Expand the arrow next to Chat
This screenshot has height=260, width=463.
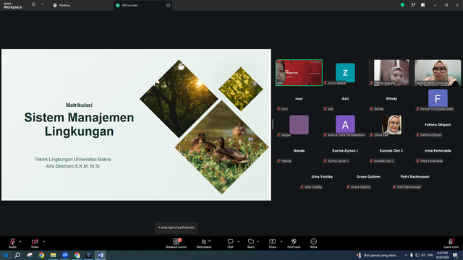pos(238,241)
